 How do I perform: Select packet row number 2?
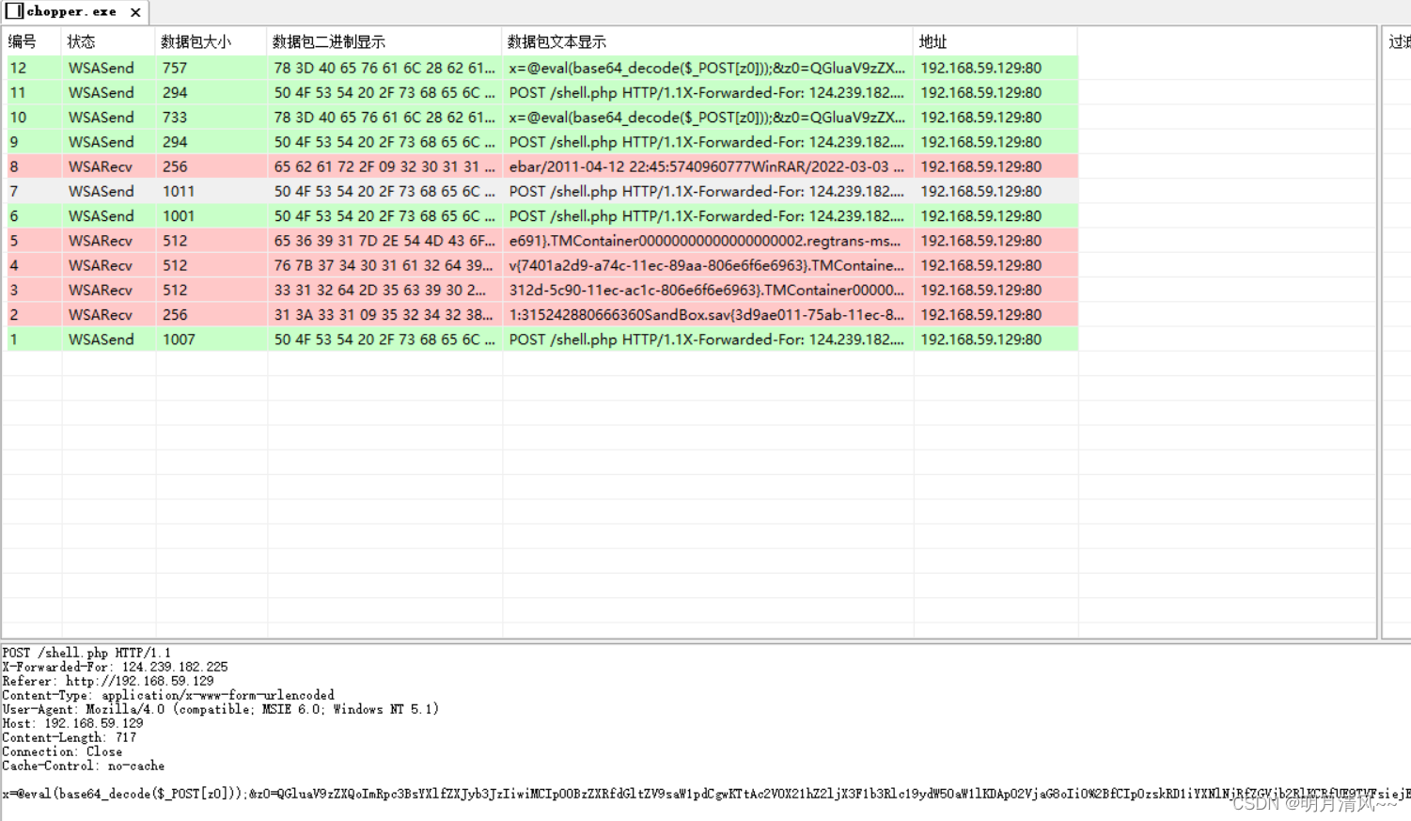click(541, 314)
